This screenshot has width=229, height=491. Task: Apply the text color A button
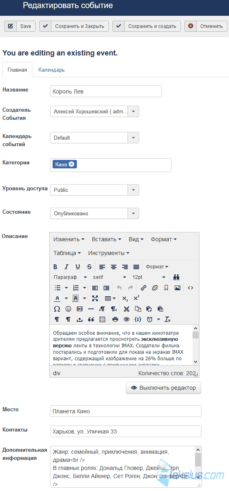point(57,298)
